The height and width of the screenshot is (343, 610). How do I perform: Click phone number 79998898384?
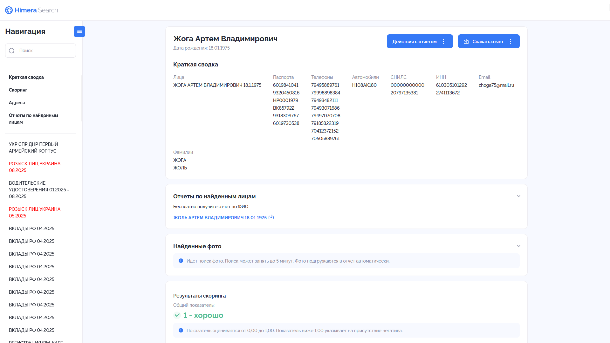click(326, 93)
